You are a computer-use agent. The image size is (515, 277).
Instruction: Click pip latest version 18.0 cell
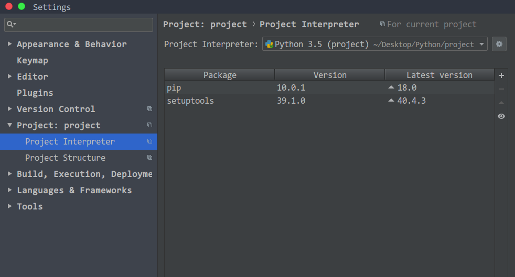[407, 87]
